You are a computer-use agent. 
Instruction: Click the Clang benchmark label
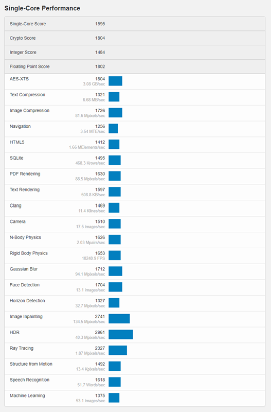[x=15, y=205]
